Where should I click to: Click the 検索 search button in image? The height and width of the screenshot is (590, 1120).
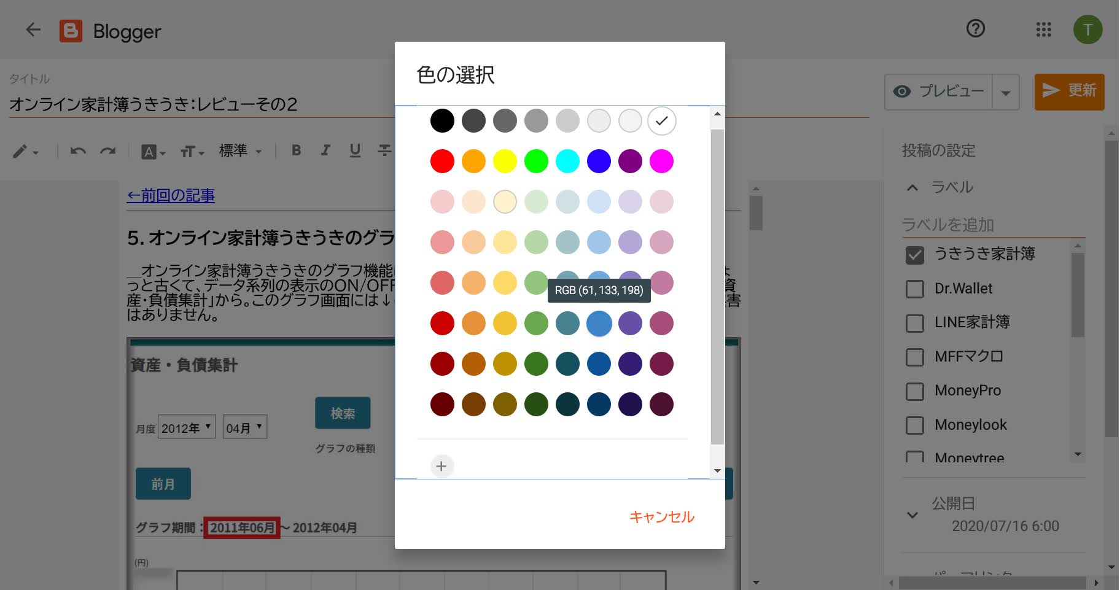tap(343, 413)
